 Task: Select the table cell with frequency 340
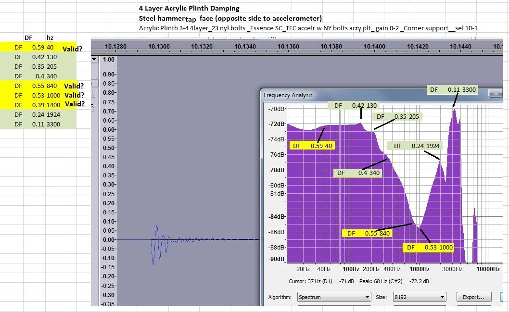(51, 76)
